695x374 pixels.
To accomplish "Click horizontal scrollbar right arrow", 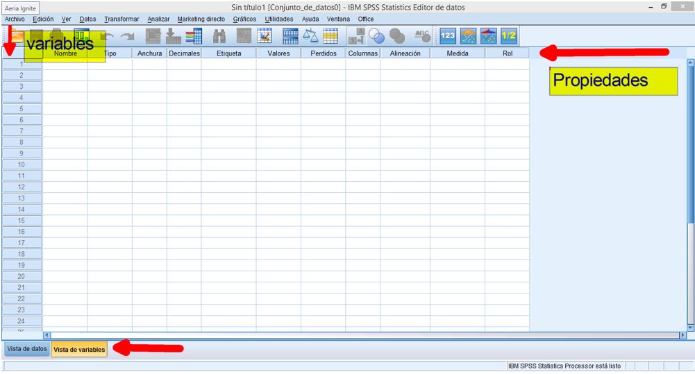I will click(683, 335).
